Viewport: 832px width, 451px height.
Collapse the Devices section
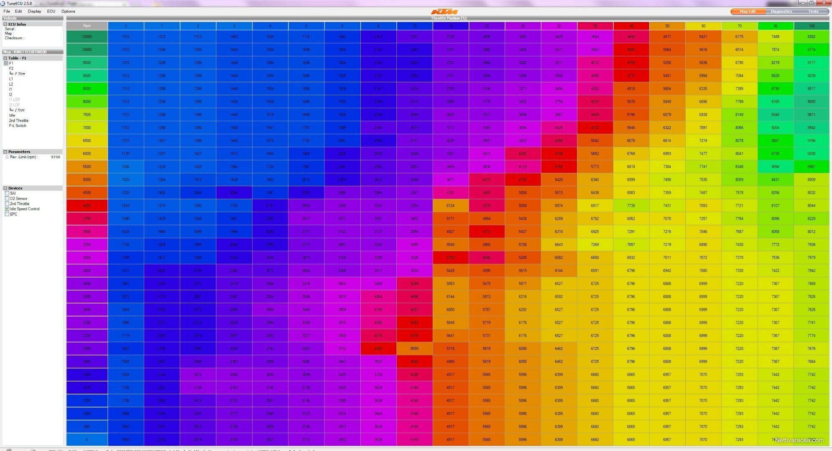5,188
